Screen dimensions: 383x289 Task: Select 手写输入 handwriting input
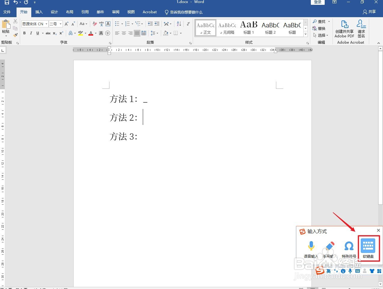click(x=330, y=247)
